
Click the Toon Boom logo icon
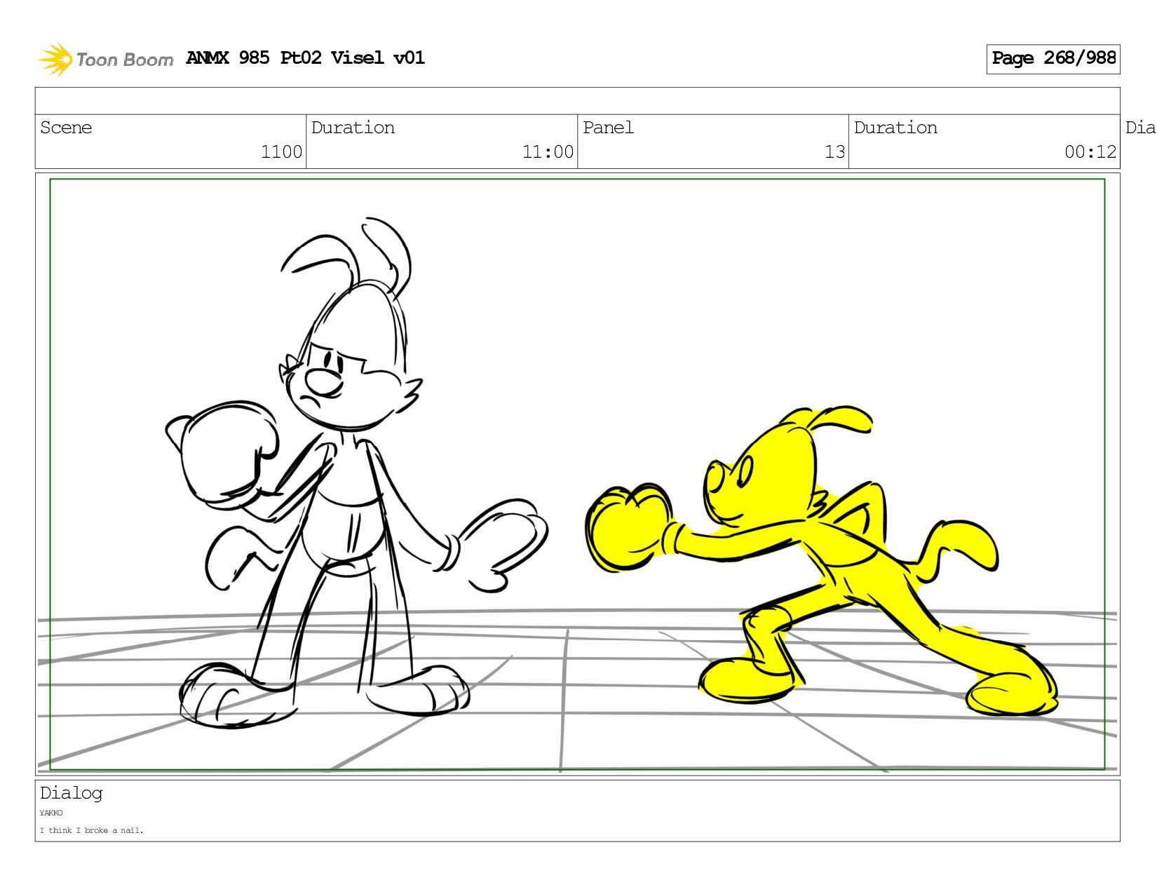coord(55,59)
